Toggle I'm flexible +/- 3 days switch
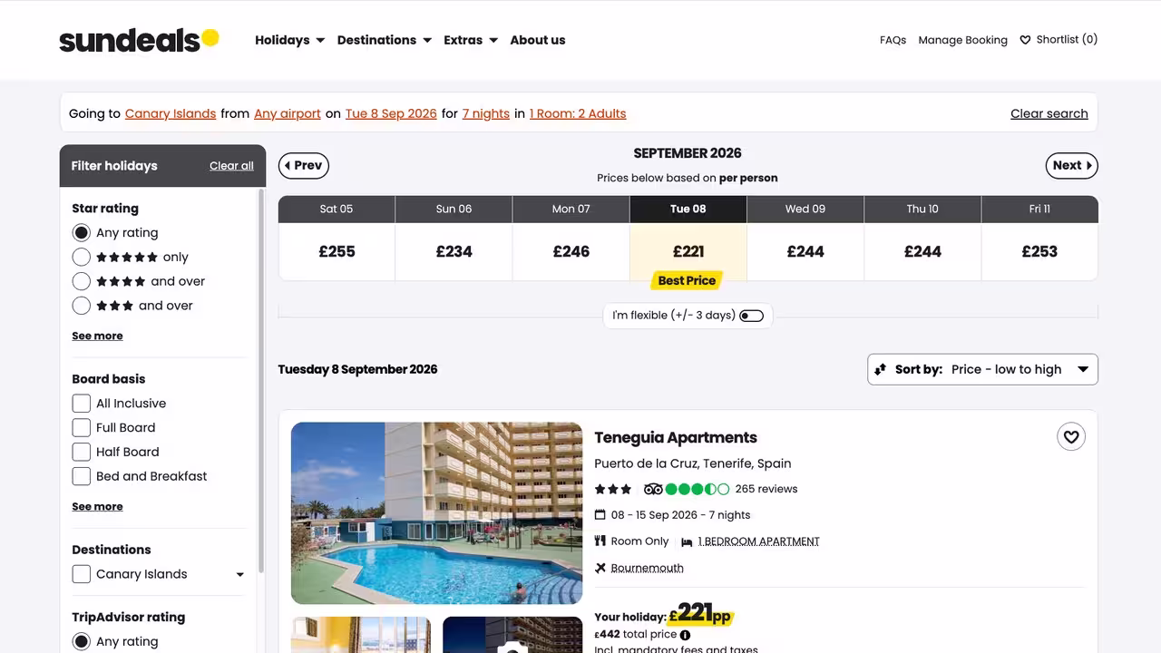Image resolution: width=1161 pixels, height=653 pixels. pos(751,316)
